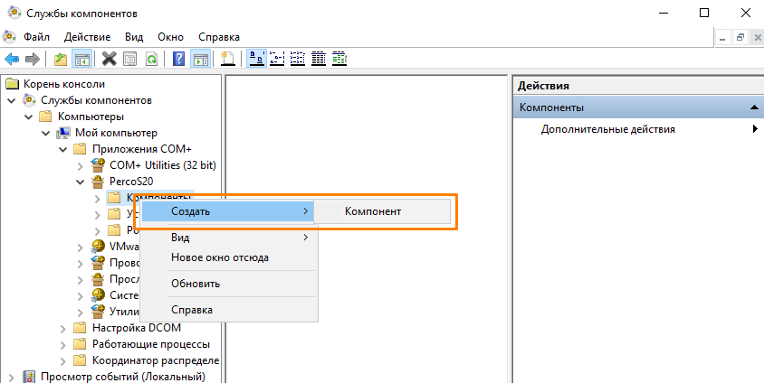Click the Delete (X) toolbar icon
Screen dimensions: 764x383
tap(109, 59)
